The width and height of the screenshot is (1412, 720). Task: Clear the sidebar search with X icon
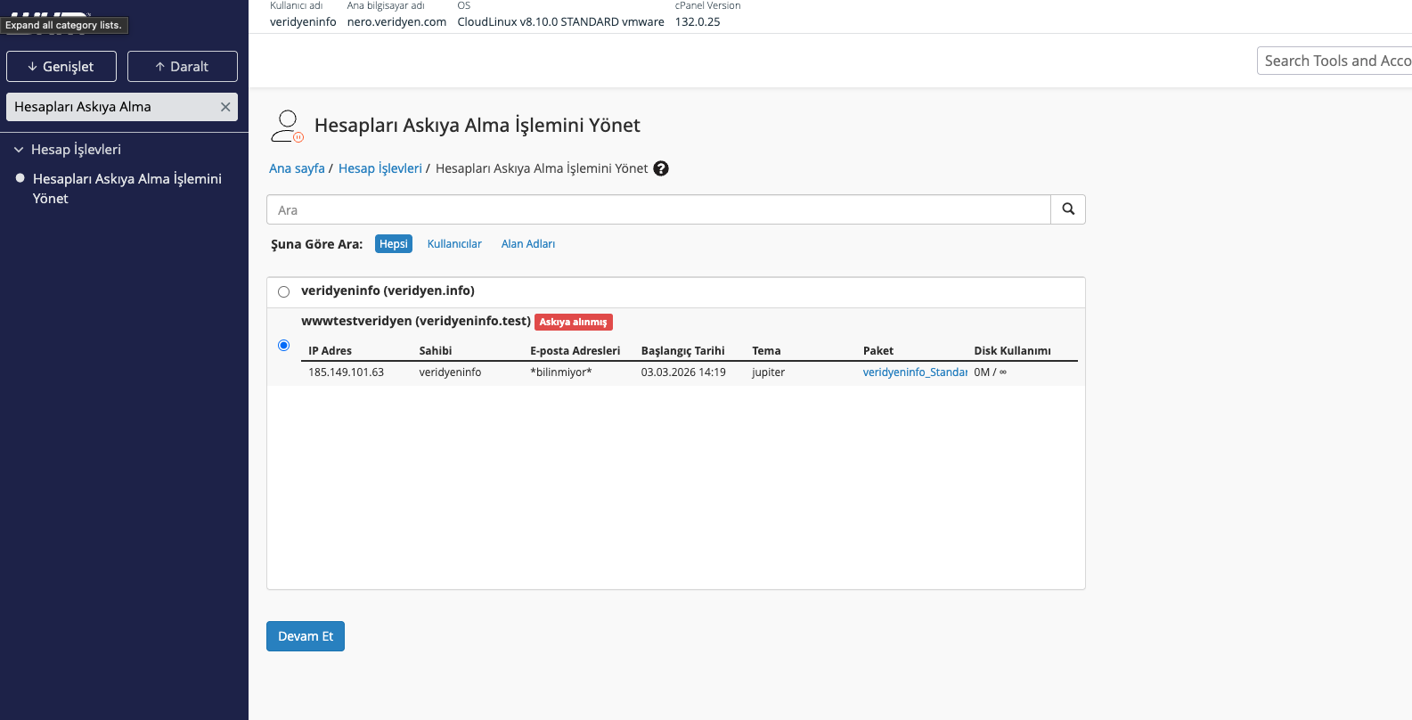point(225,107)
